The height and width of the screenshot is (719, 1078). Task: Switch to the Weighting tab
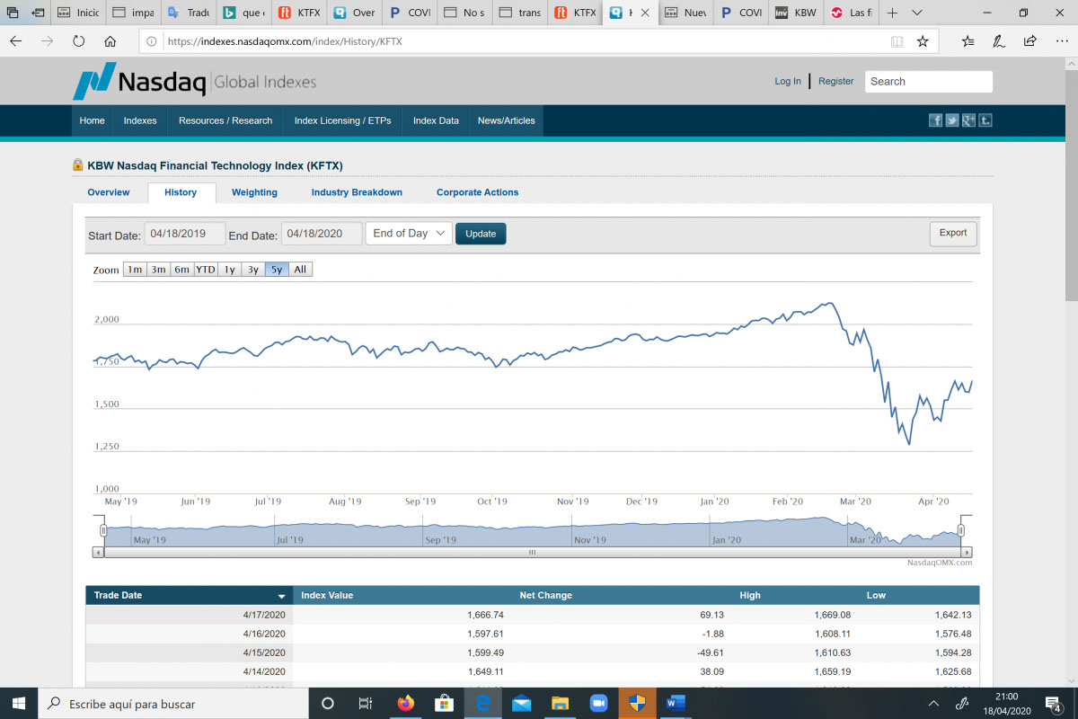(x=254, y=192)
